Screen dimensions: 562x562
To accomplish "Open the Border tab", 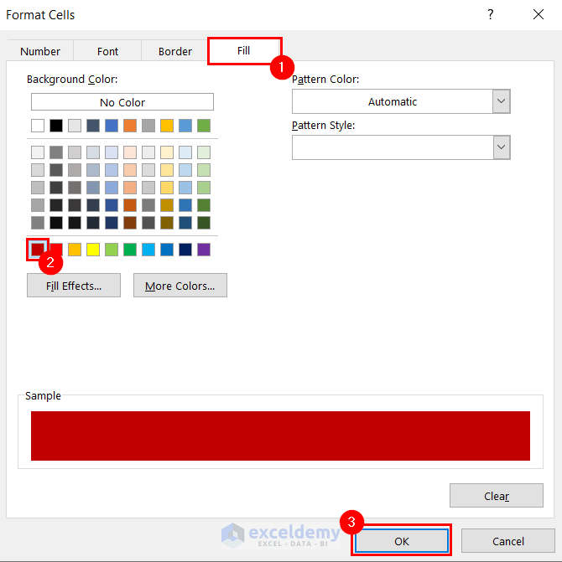I will pos(175,51).
